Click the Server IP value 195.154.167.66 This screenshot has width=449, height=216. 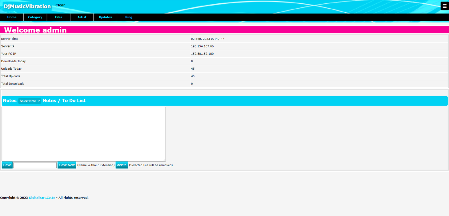click(202, 46)
